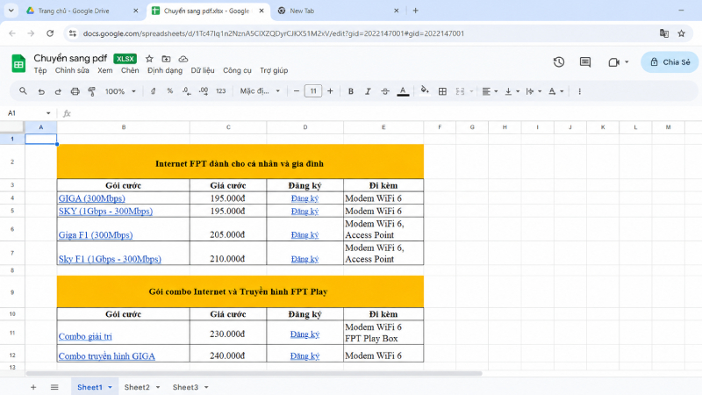Open the fill color picker
The image size is (702, 395).
coord(425,91)
